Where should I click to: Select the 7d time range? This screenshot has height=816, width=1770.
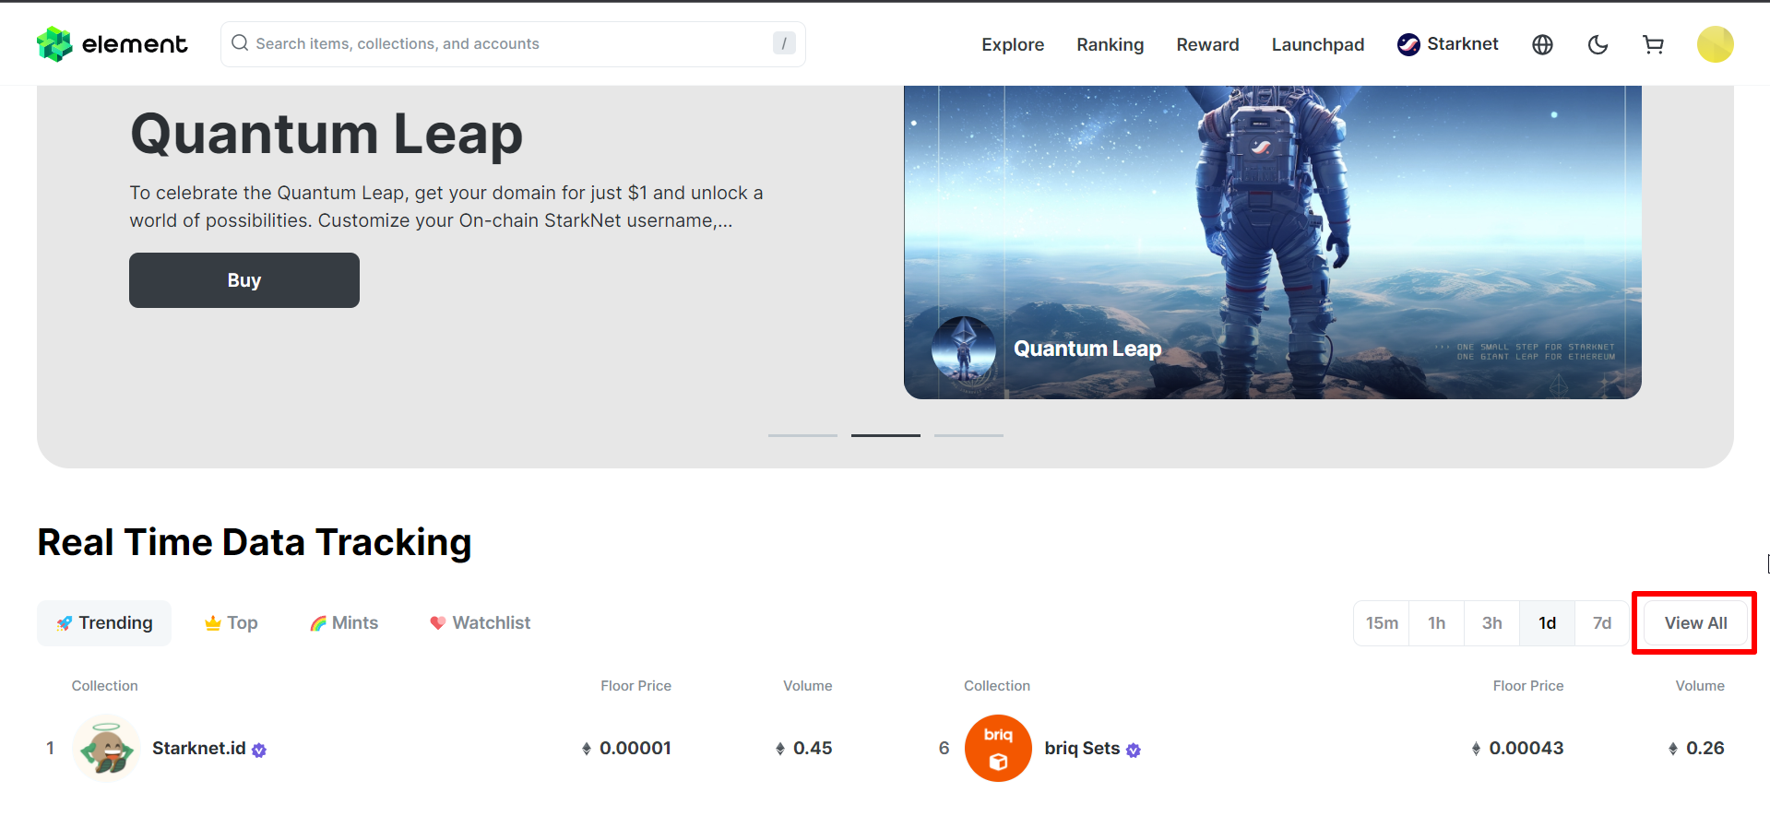pos(1602,623)
